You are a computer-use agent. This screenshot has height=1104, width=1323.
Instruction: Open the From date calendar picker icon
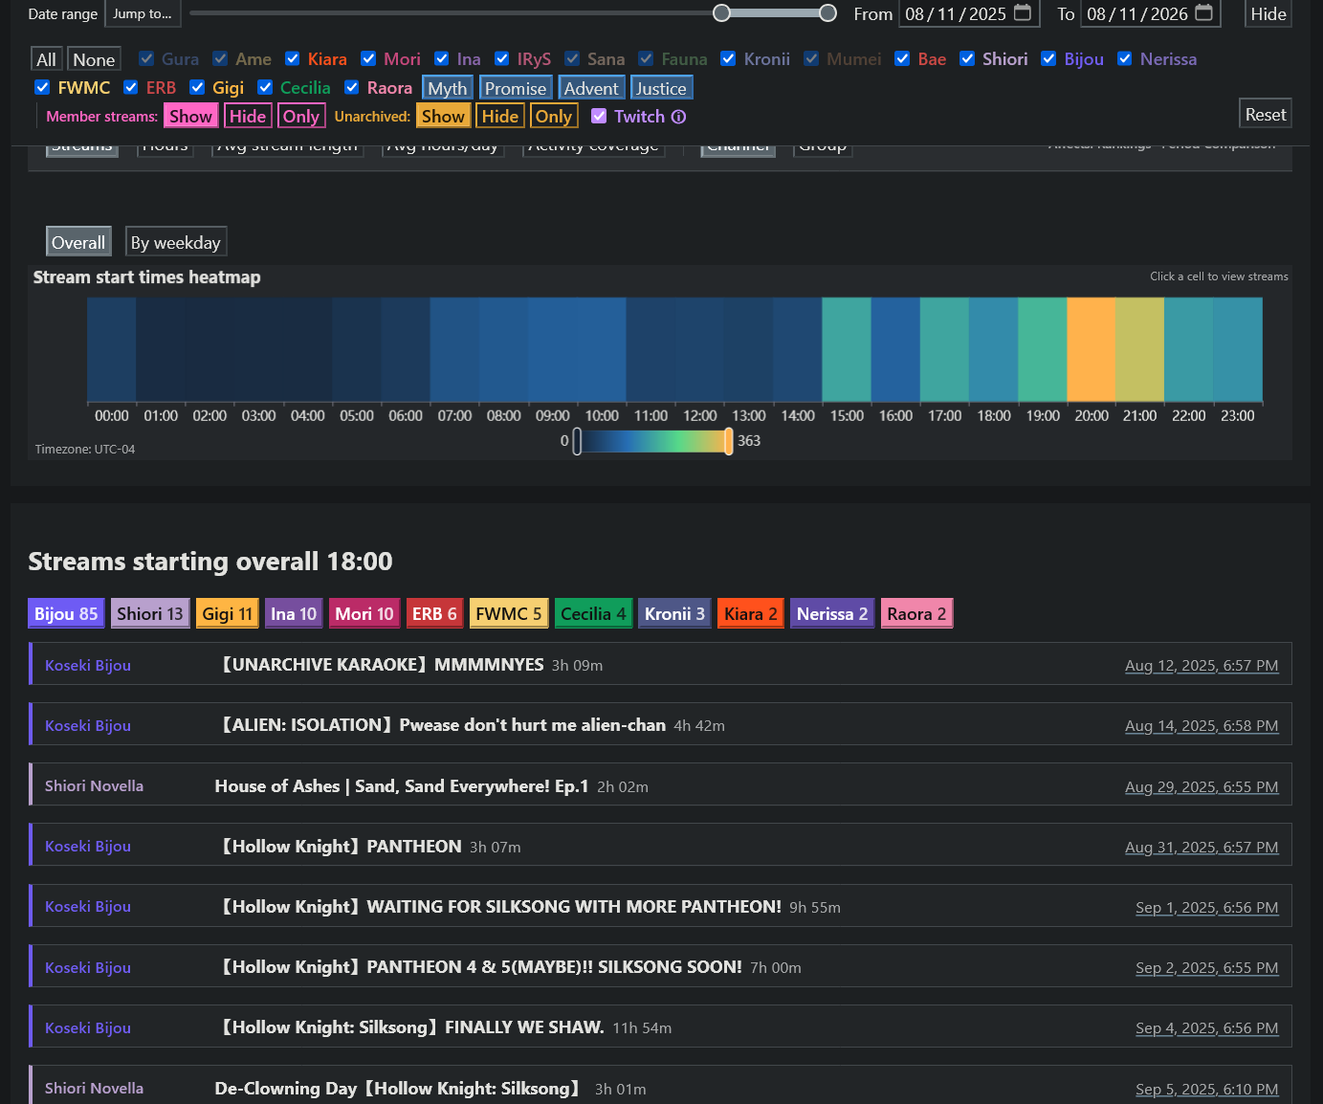click(1023, 12)
